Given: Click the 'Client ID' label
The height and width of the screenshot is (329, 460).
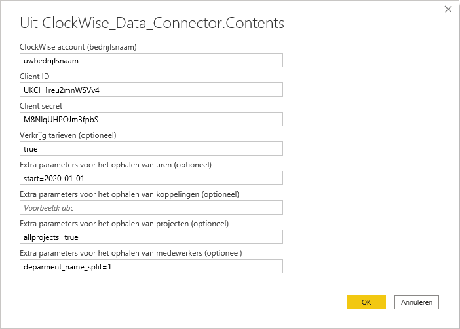Looking at the screenshot, I should 34,77.
